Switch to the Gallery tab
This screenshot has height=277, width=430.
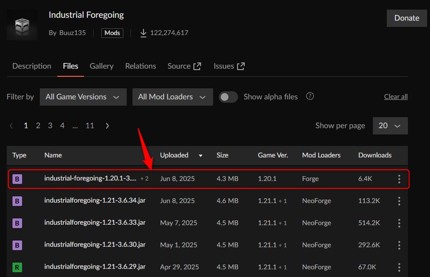(101, 66)
